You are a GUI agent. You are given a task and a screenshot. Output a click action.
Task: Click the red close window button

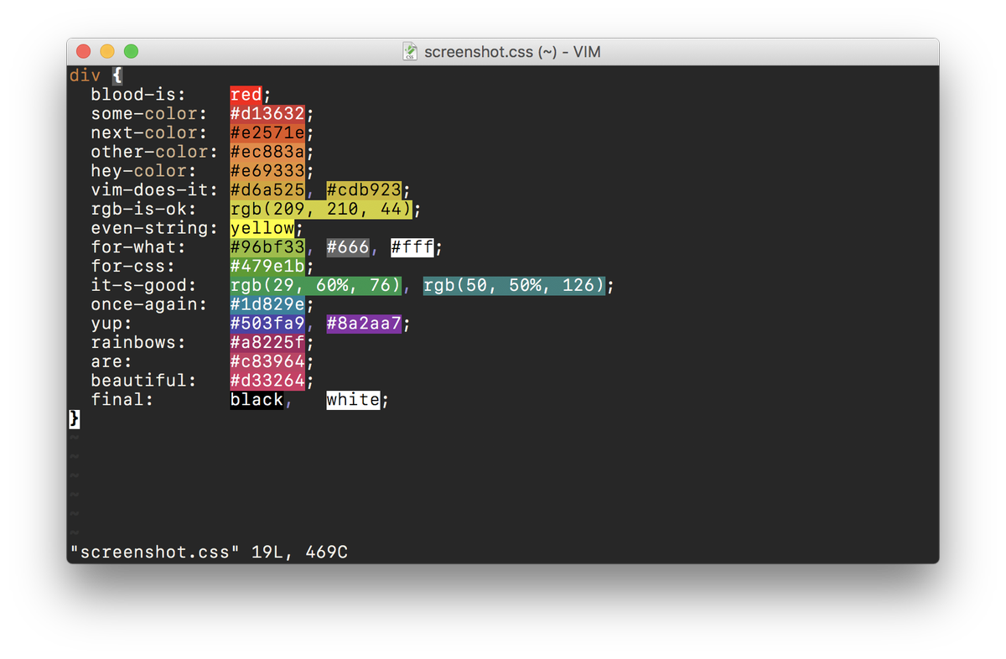(x=84, y=52)
